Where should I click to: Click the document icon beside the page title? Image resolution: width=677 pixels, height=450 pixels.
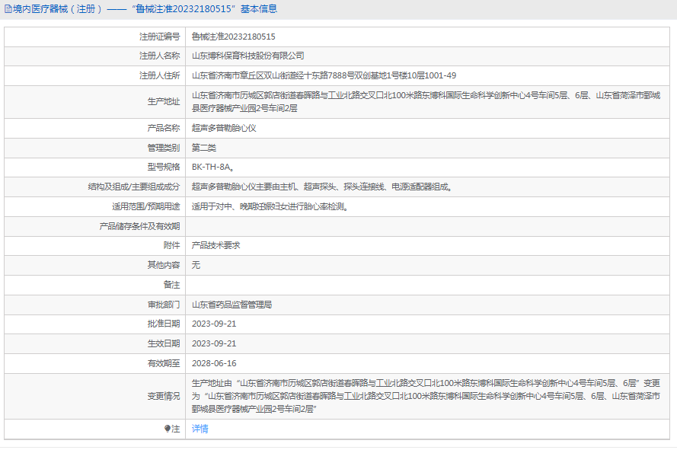(8, 9)
